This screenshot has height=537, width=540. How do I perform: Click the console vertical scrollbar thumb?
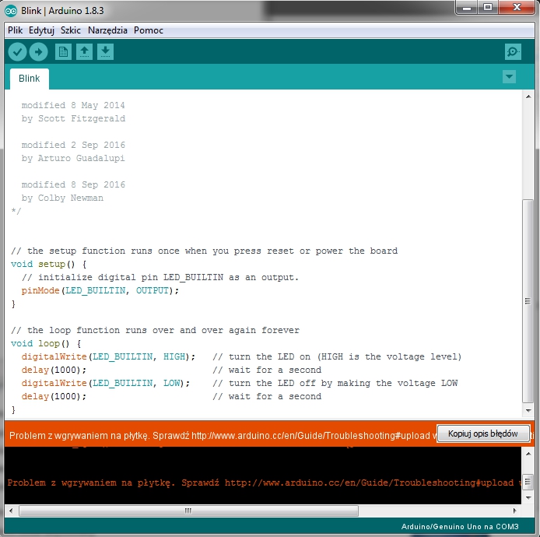point(528,480)
